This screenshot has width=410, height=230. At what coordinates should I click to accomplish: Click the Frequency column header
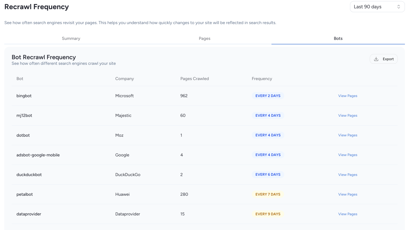[261, 79]
